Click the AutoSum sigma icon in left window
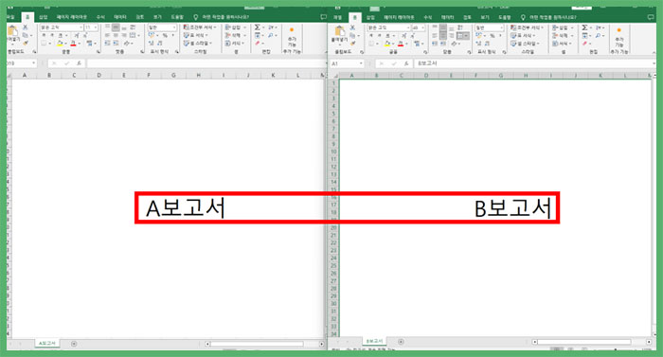The height and width of the screenshot is (357, 663). point(257,27)
